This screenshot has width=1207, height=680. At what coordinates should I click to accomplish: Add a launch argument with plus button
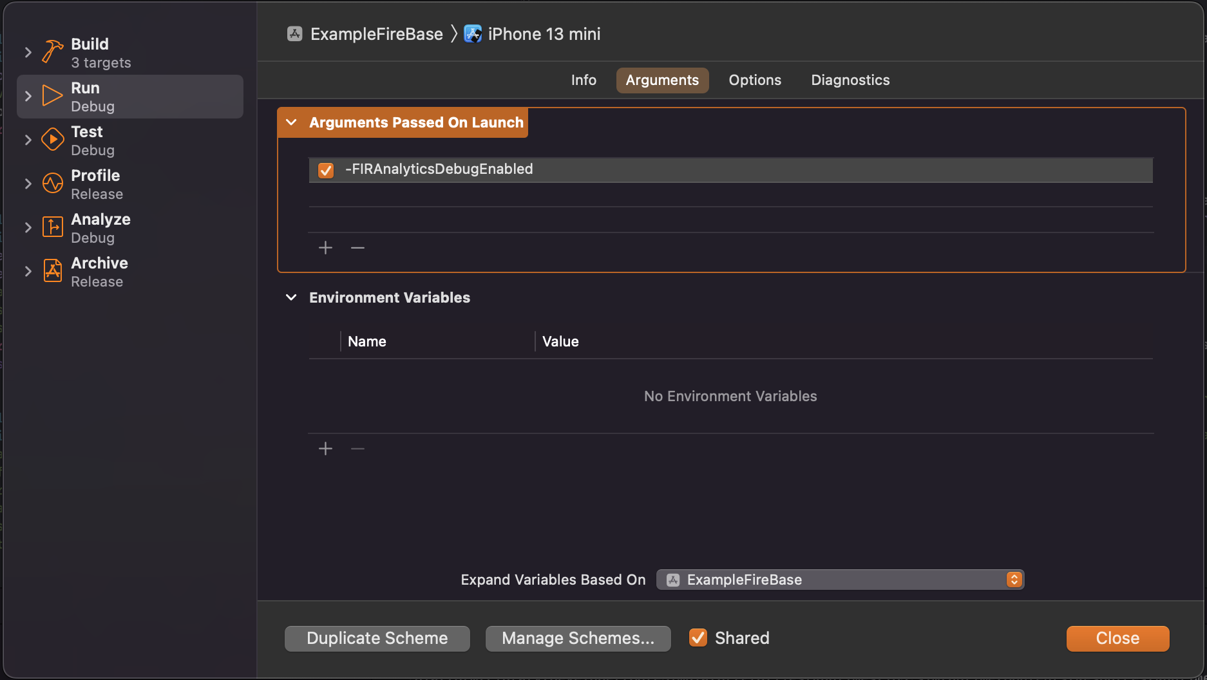[x=325, y=248]
